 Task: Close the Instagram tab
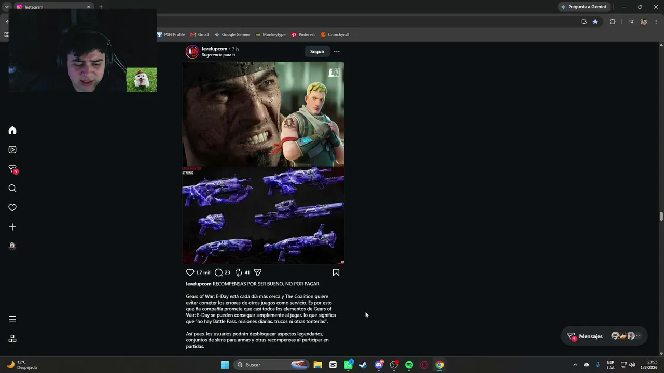click(x=88, y=7)
